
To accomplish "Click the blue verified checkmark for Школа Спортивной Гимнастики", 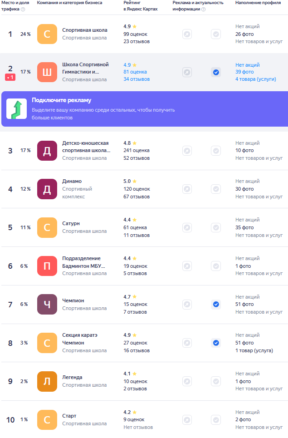I will tap(216, 72).
